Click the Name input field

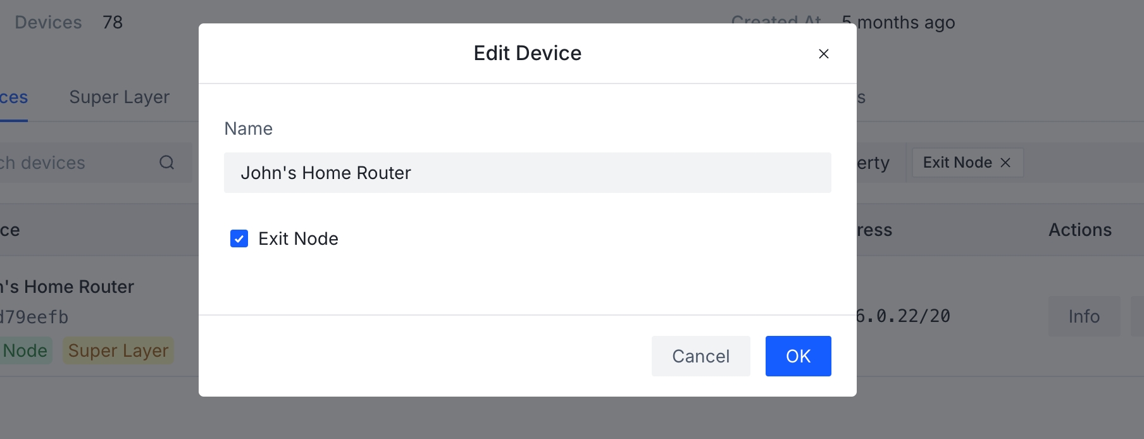point(527,173)
